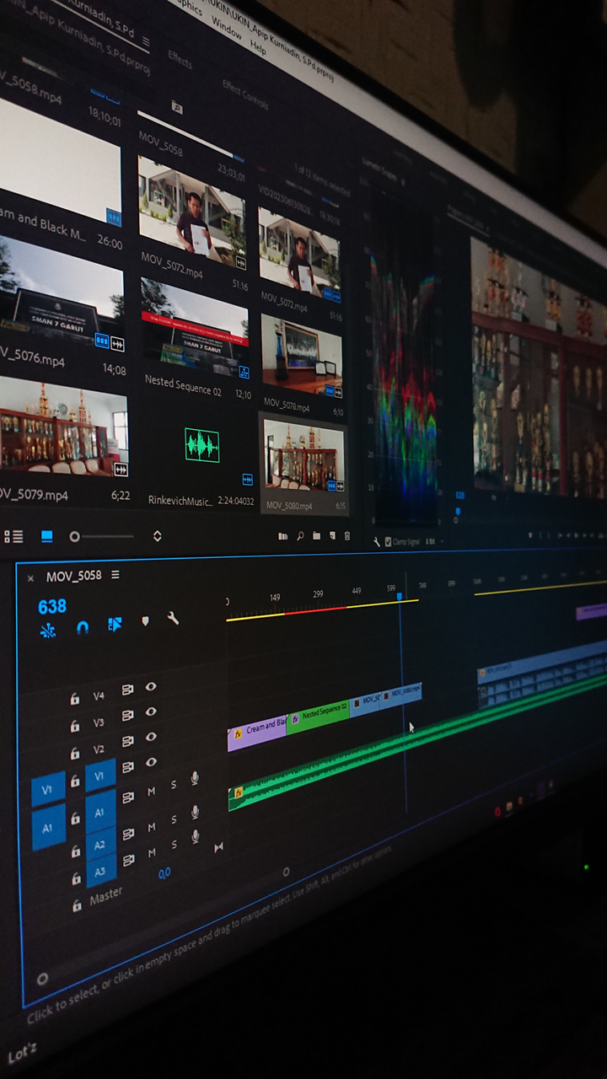Switch project panel to list view

[13, 536]
